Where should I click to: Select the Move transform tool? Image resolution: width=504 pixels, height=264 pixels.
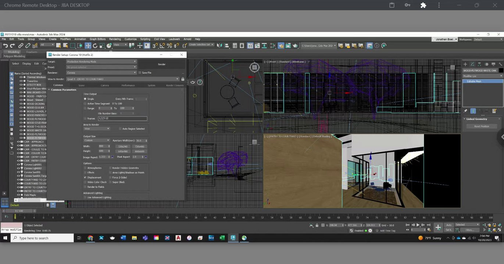click(x=88, y=45)
